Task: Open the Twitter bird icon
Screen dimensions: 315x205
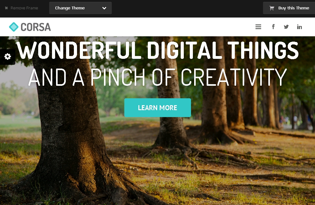Action: [x=286, y=27]
